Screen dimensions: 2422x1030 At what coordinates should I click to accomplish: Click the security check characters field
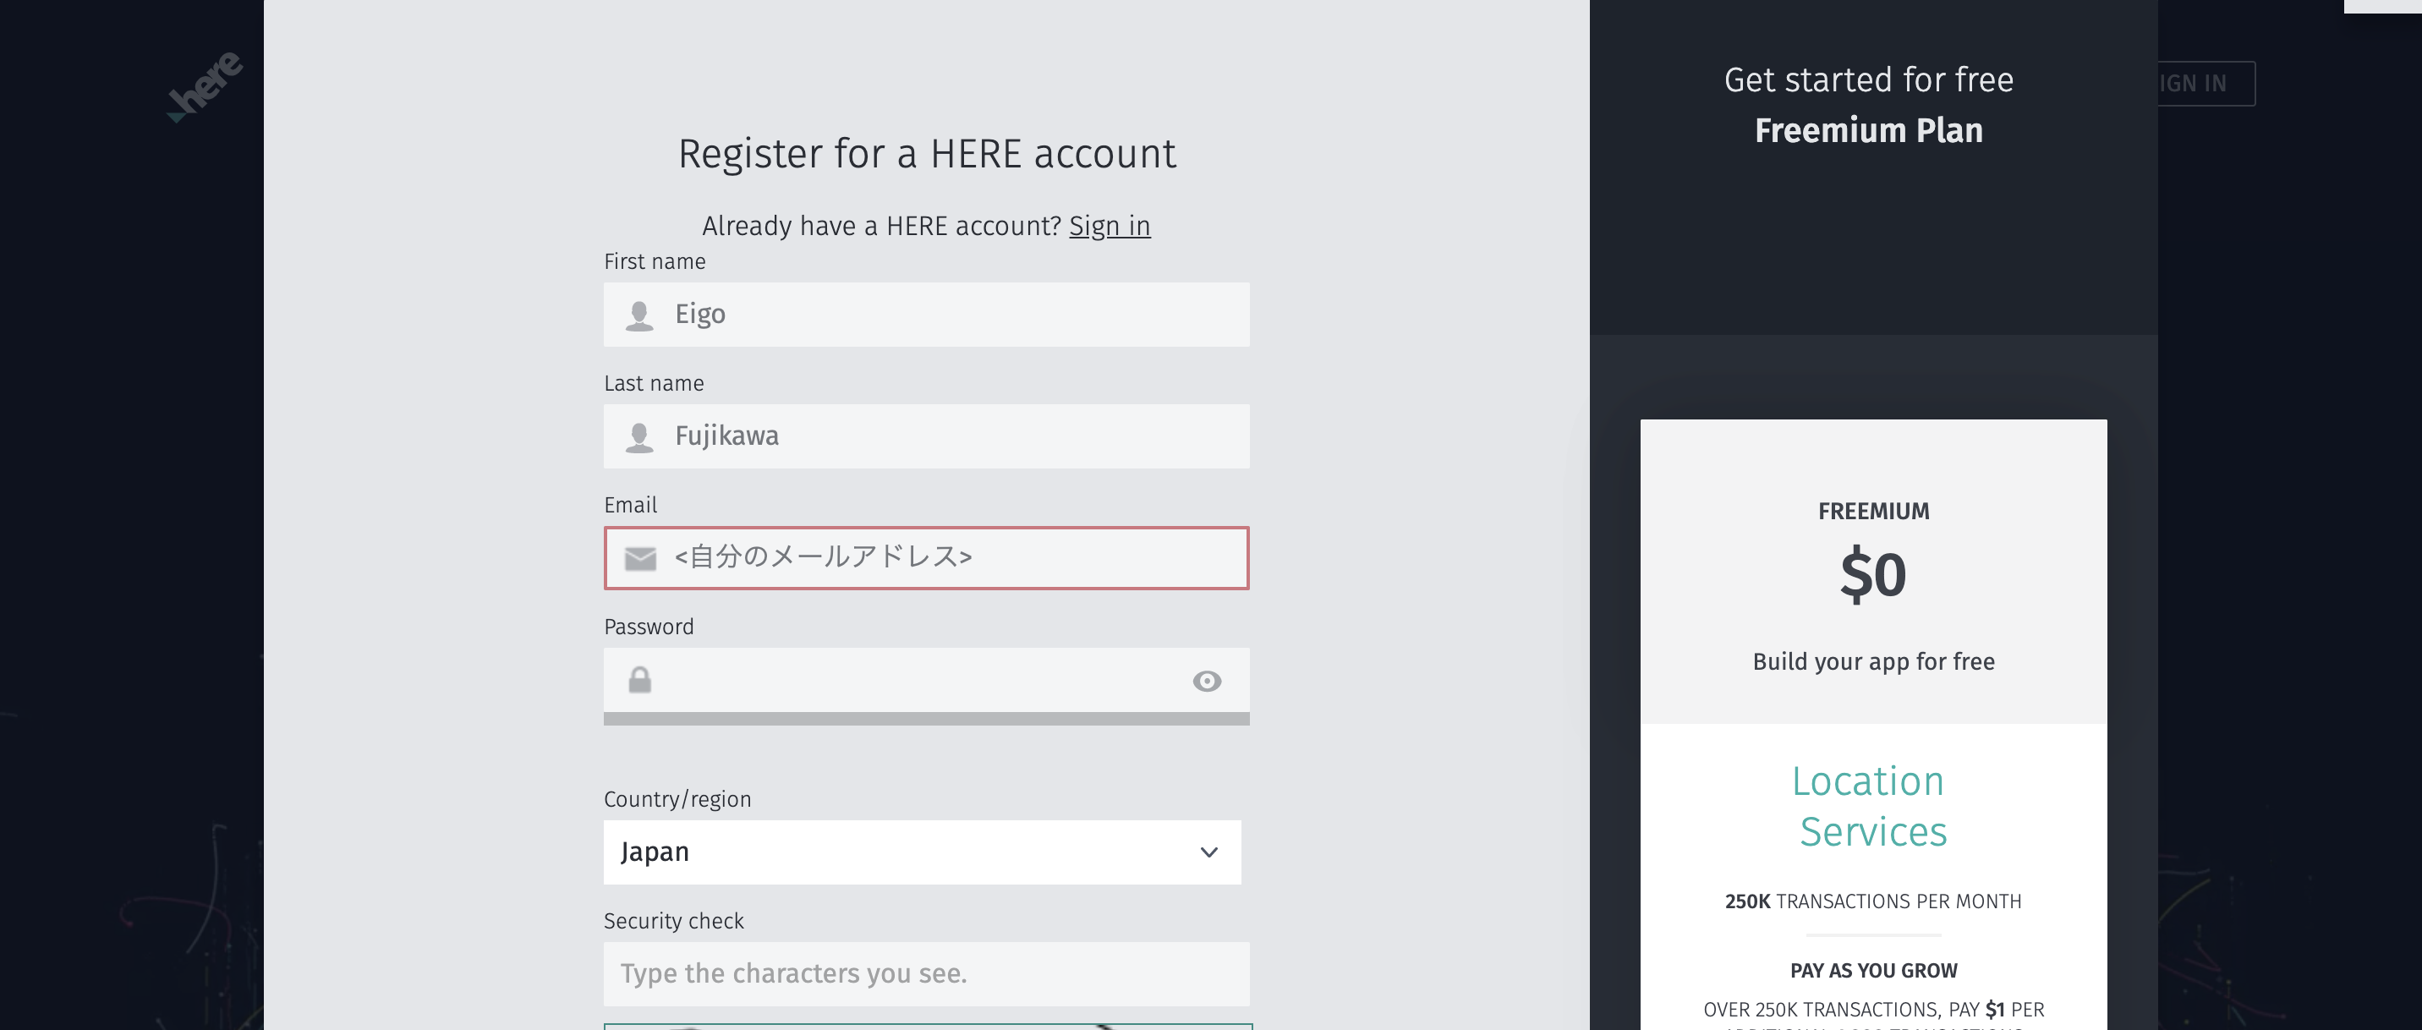(926, 974)
